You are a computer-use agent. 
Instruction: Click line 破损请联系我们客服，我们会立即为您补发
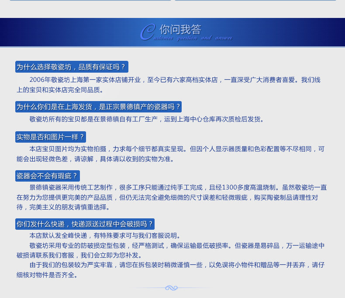click(80, 255)
